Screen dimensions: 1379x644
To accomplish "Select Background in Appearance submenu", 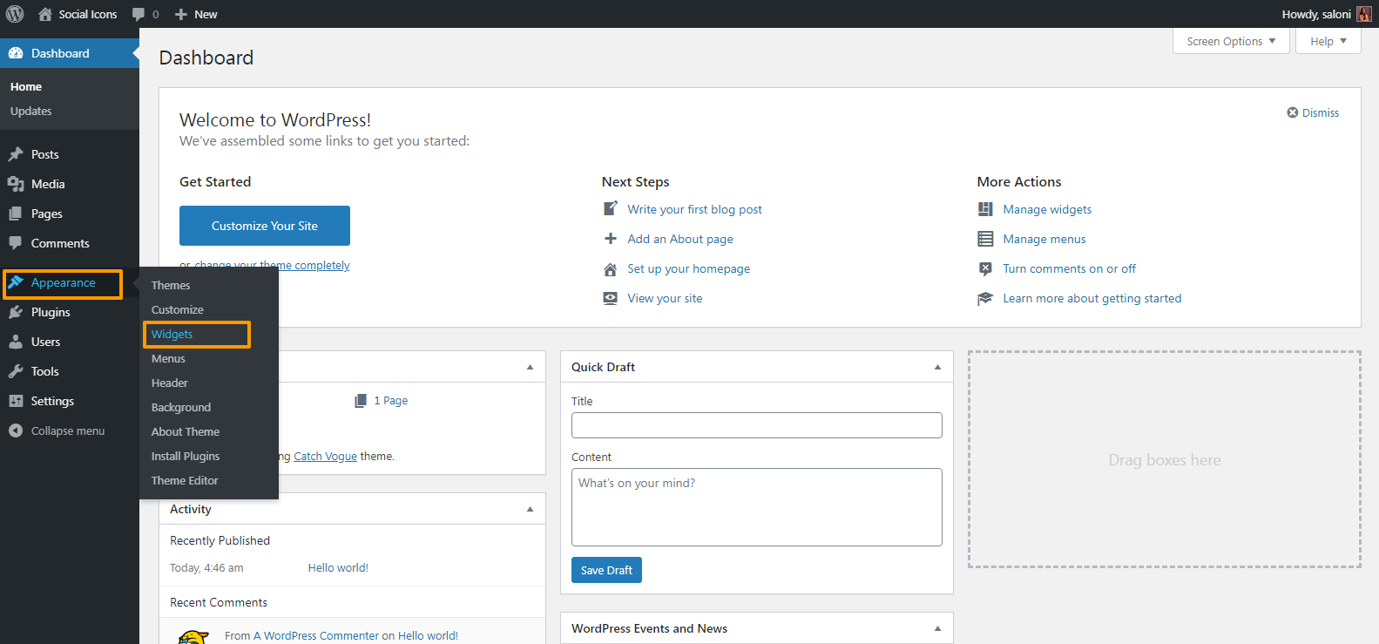I will click(181, 407).
